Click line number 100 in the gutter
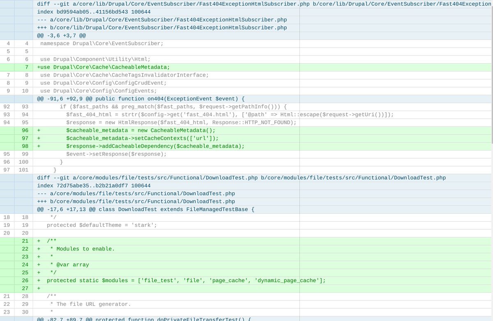 pyautogui.click(x=23, y=162)
